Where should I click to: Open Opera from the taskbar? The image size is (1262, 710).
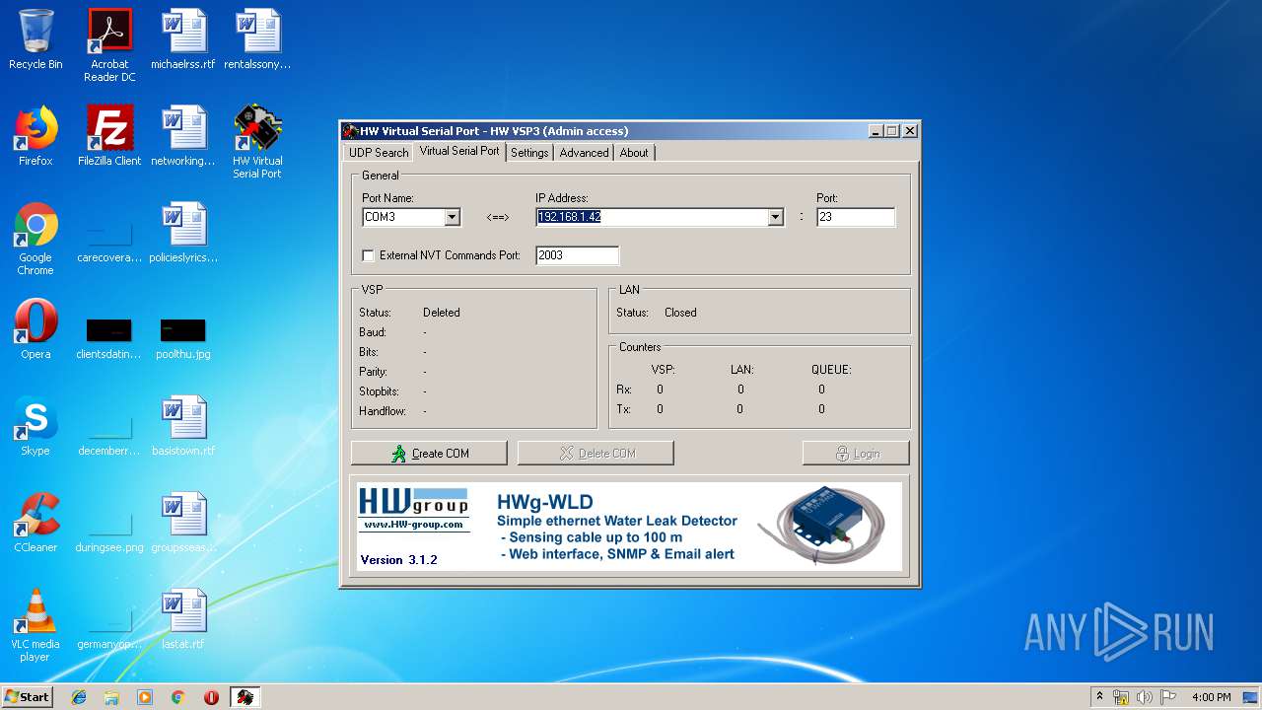(211, 697)
